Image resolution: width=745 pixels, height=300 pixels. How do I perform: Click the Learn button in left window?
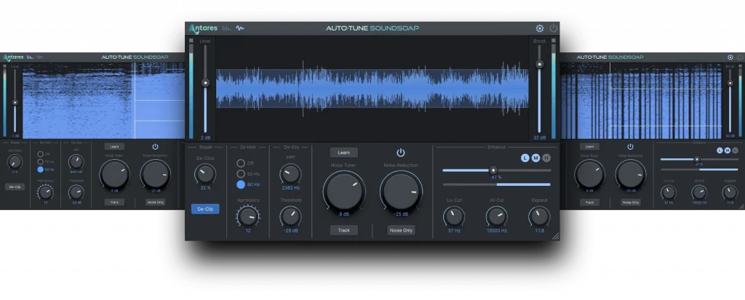114,147
